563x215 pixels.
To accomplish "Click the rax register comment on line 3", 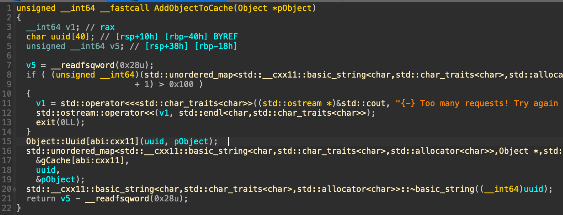I will [x=107, y=27].
